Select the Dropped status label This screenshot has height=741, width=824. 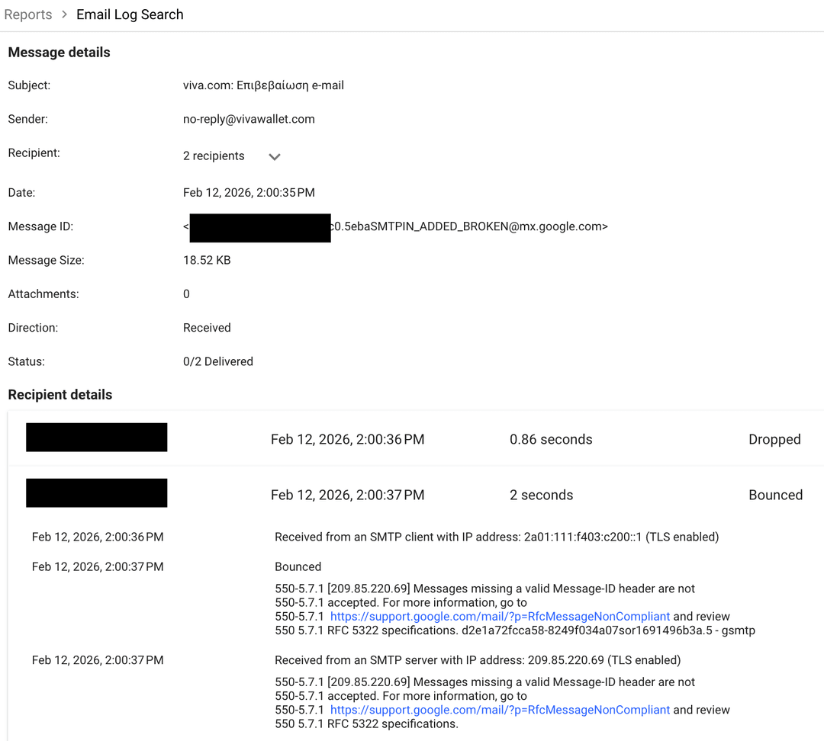[774, 438]
